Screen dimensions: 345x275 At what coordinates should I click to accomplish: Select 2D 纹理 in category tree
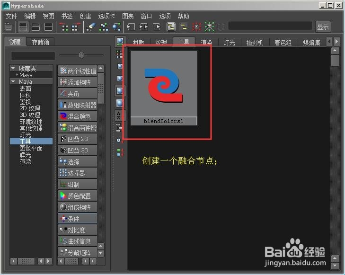point(30,108)
